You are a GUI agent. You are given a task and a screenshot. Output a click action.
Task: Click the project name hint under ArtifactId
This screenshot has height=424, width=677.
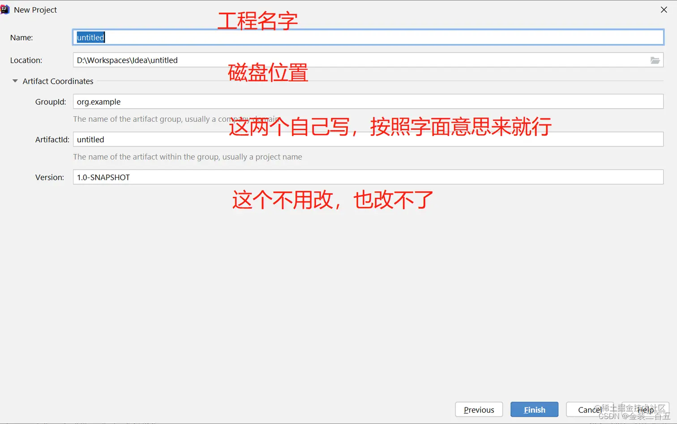(x=188, y=157)
